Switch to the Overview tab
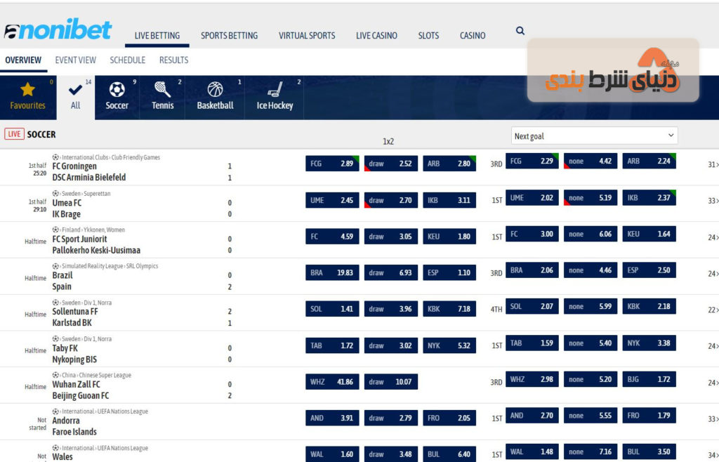The height and width of the screenshot is (462, 719). 23,60
